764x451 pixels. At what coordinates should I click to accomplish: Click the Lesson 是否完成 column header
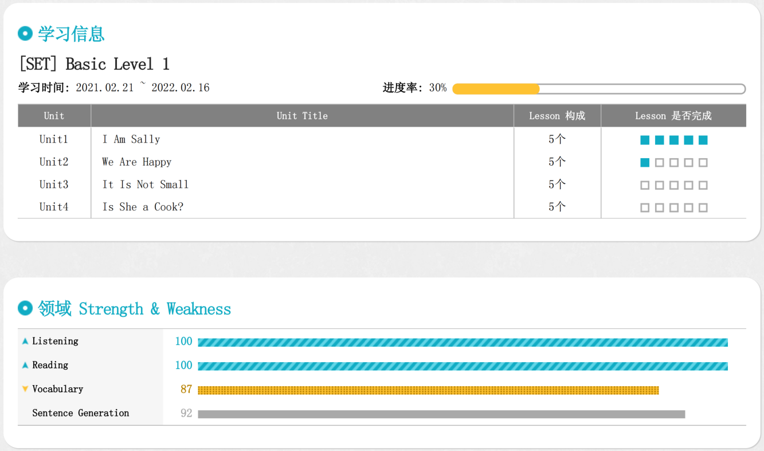tap(673, 116)
